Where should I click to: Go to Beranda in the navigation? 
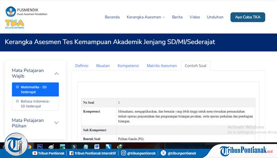point(112,17)
